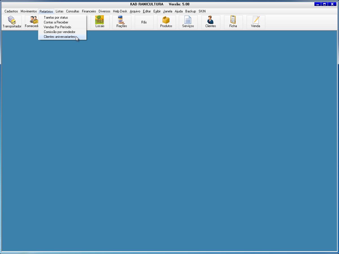The image size is (339, 254).
Task: Open the Transportador toolbar icon
Action: pyautogui.click(x=12, y=22)
